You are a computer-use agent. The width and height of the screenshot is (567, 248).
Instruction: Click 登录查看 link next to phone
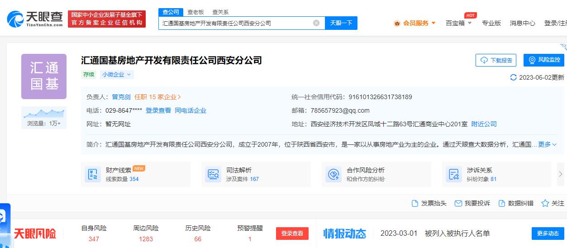[x=158, y=110]
